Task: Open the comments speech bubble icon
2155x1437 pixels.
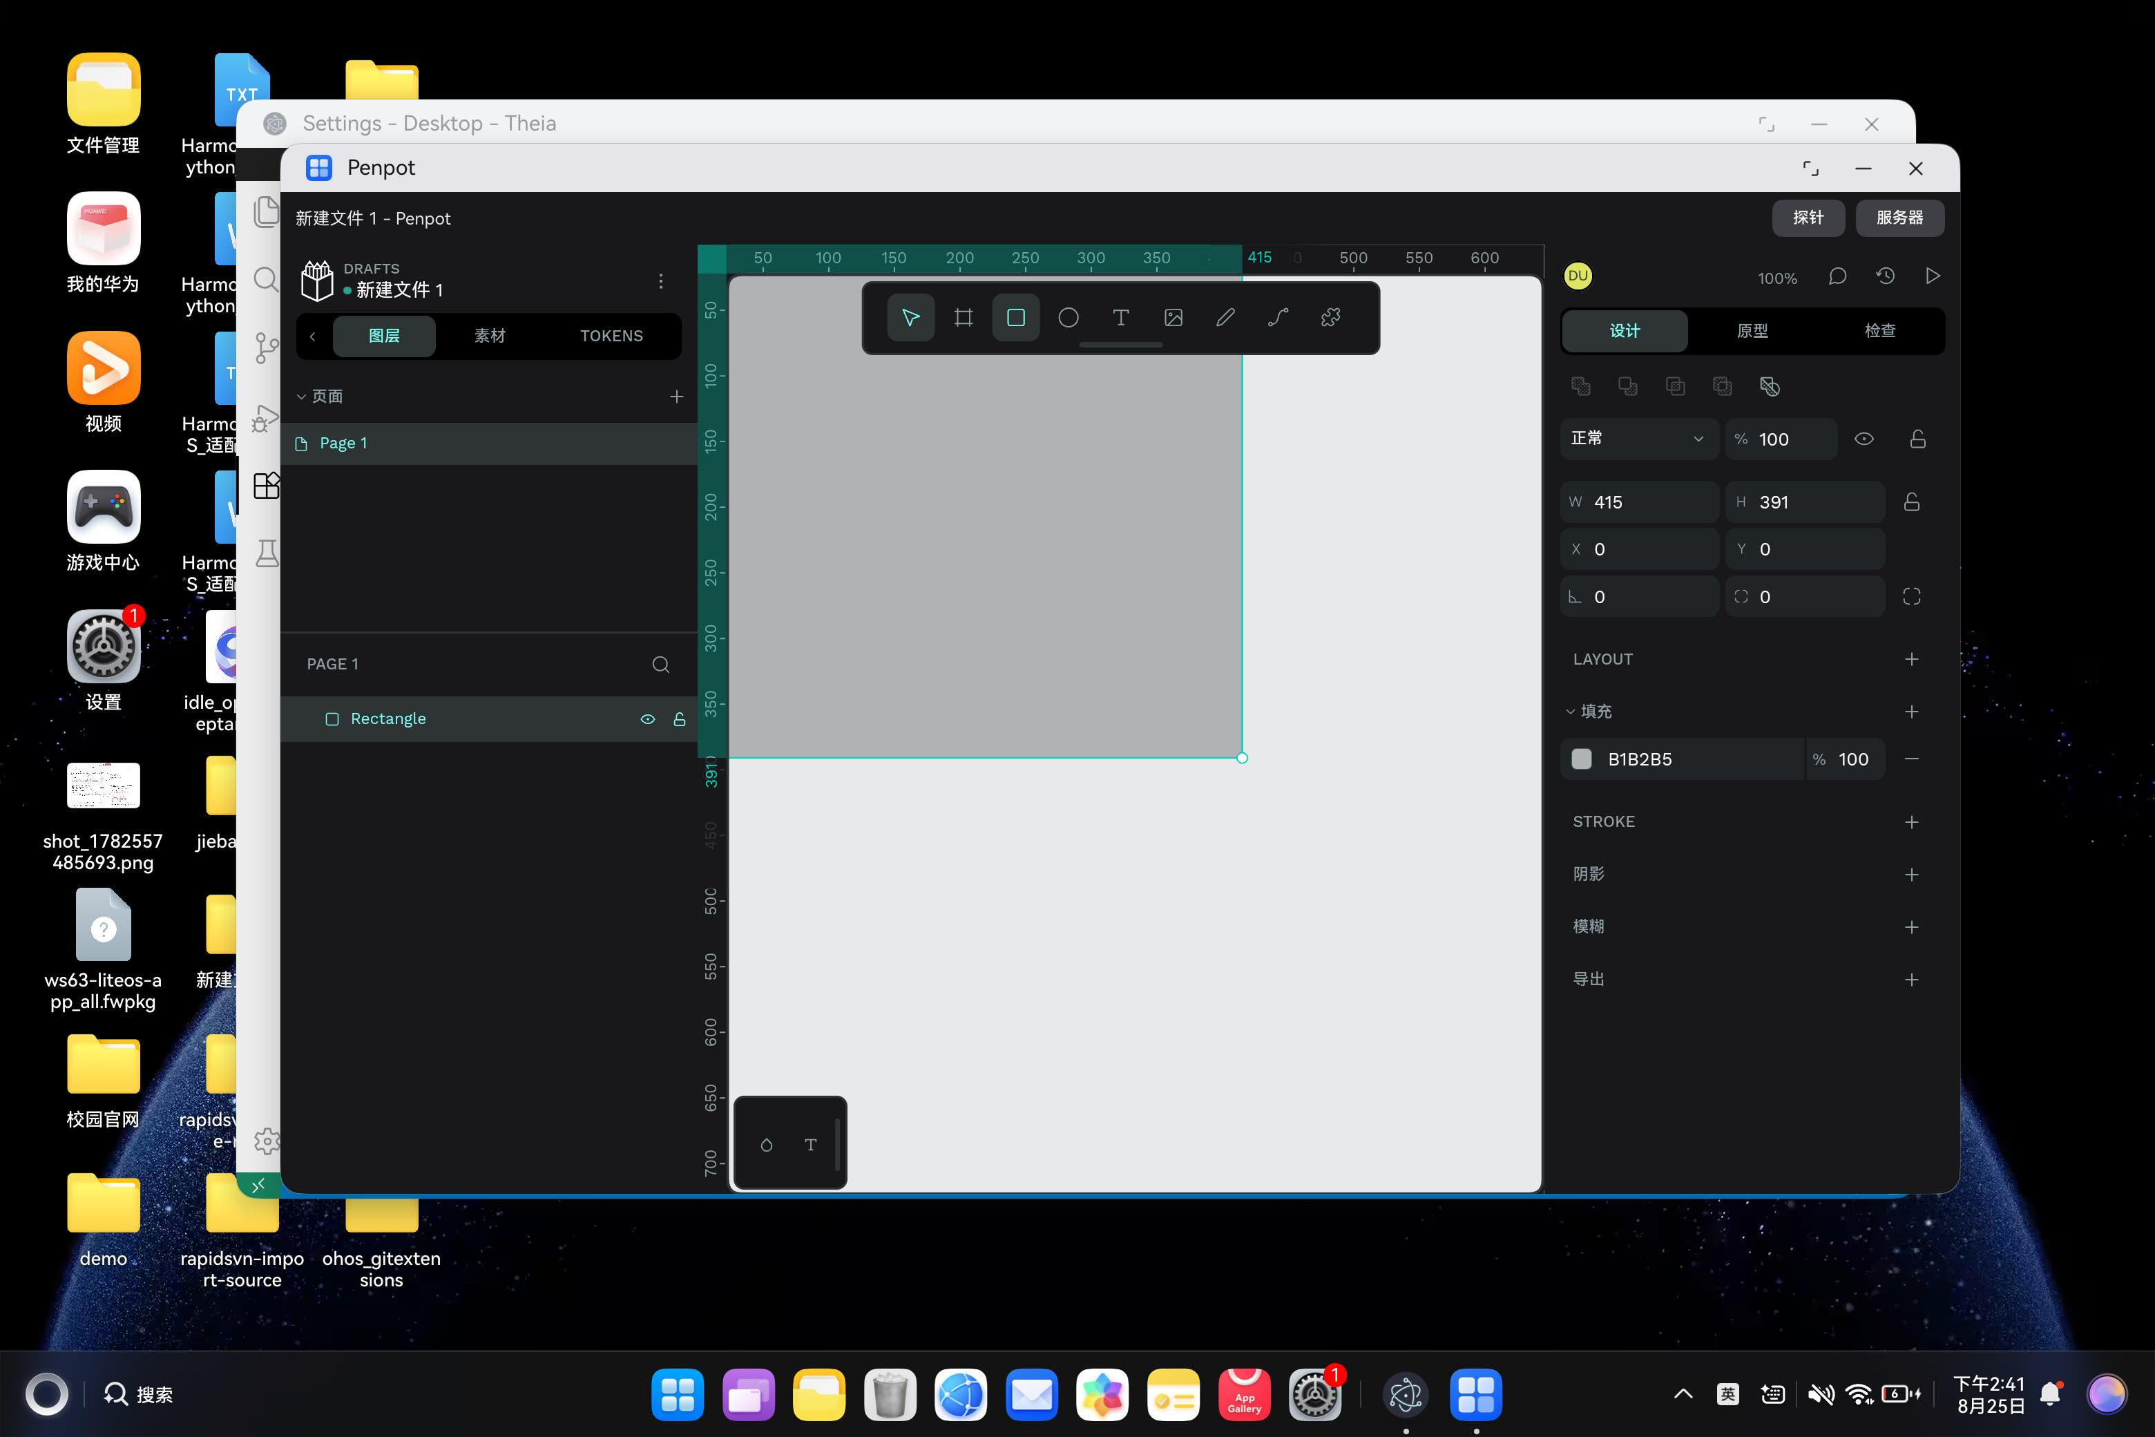Action: [1837, 277]
